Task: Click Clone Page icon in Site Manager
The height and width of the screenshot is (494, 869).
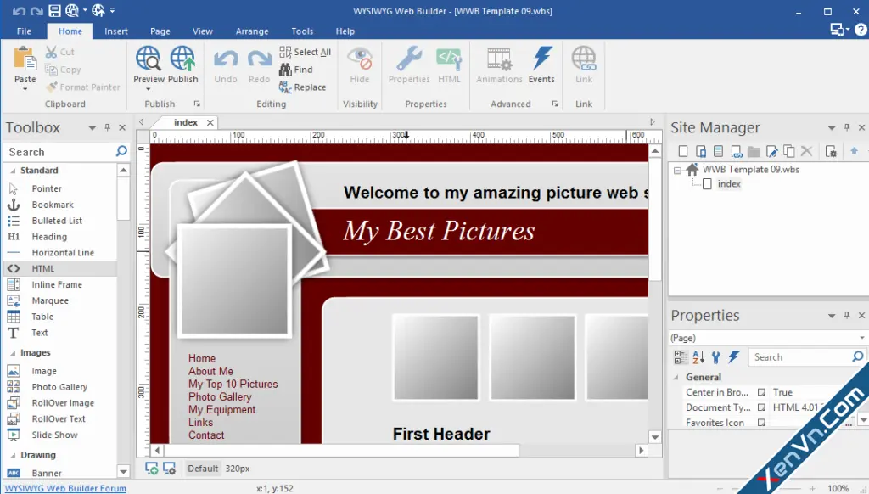Action: point(789,151)
